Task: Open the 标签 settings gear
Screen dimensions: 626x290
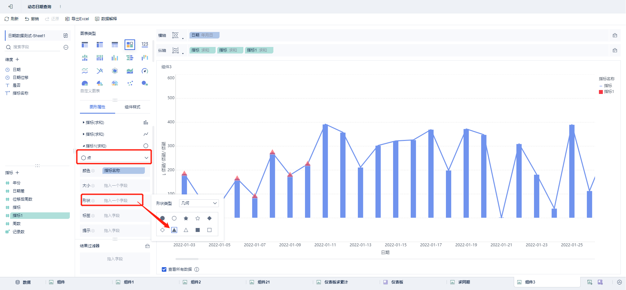Action: [93, 216]
